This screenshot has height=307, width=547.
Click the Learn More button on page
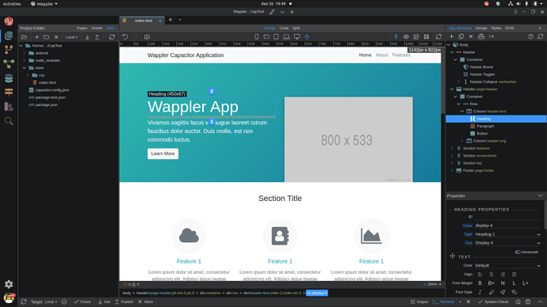point(163,153)
